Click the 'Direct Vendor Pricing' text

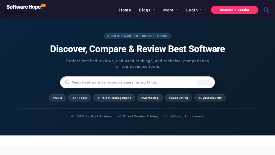point(140,116)
